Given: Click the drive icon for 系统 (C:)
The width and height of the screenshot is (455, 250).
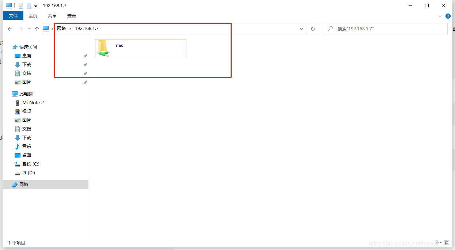Looking at the screenshot, I should click(x=17, y=164).
